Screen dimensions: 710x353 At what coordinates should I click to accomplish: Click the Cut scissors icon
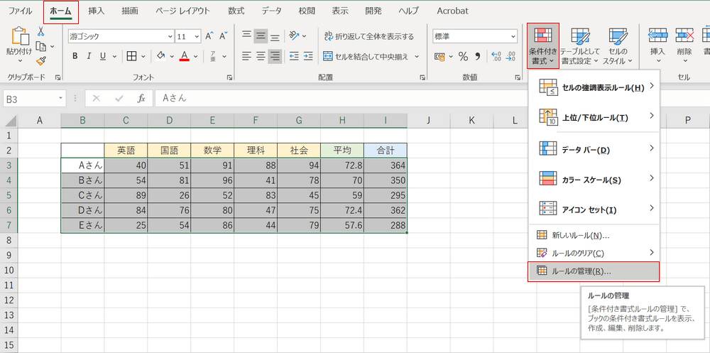(x=41, y=32)
